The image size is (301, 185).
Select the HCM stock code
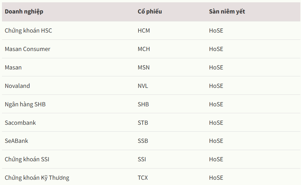144,31
